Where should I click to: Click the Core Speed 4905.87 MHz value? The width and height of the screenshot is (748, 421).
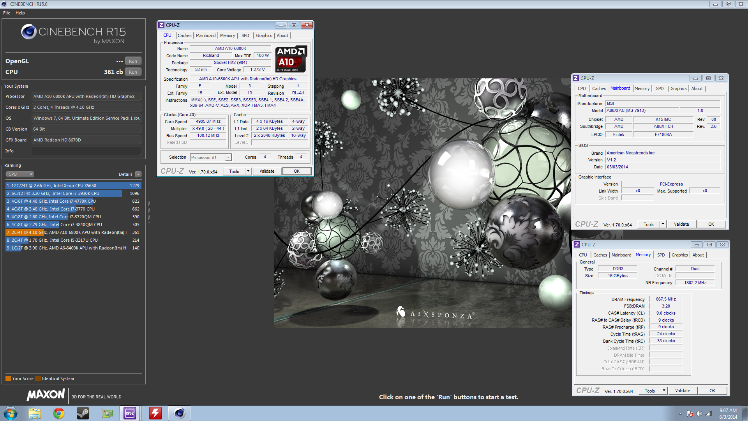pos(208,122)
